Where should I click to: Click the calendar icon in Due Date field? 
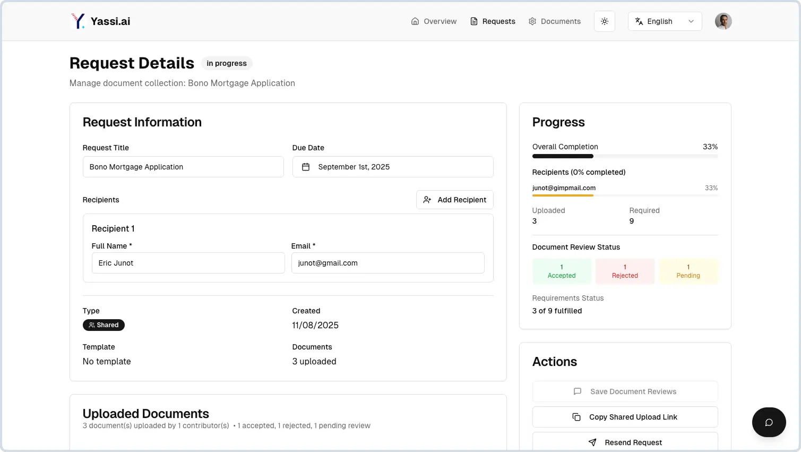coord(306,166)
